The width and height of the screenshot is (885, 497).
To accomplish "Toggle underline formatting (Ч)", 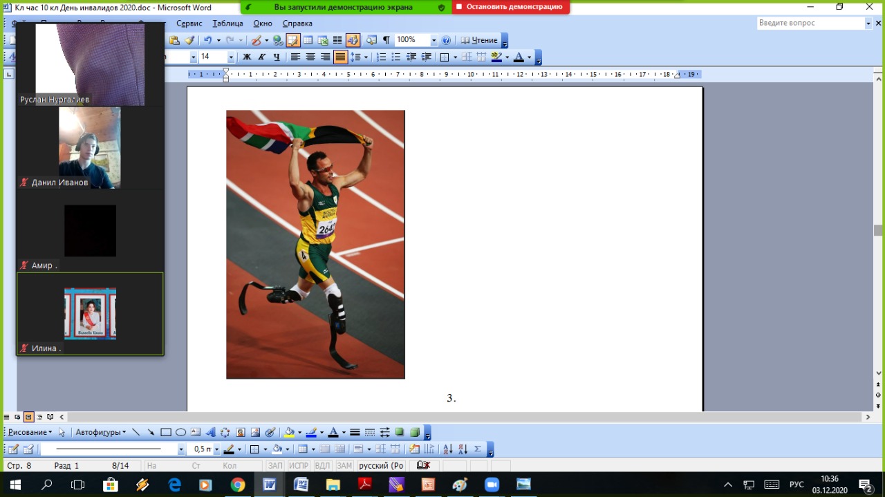I will (x=277, y=57).
